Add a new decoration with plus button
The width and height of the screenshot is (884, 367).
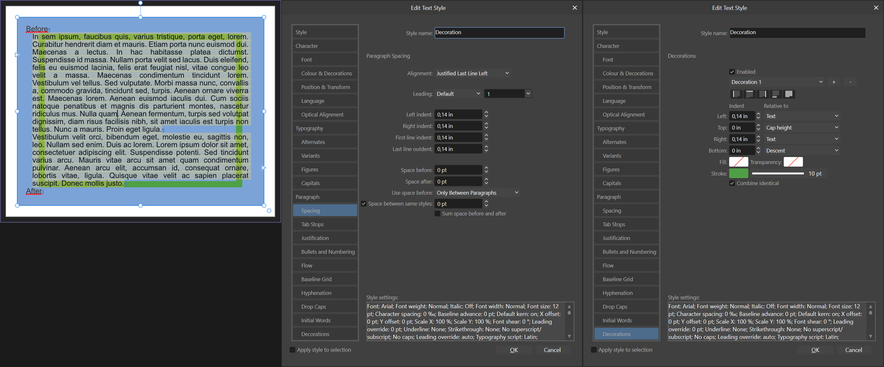pyautogui.click(x=834, y=82)
